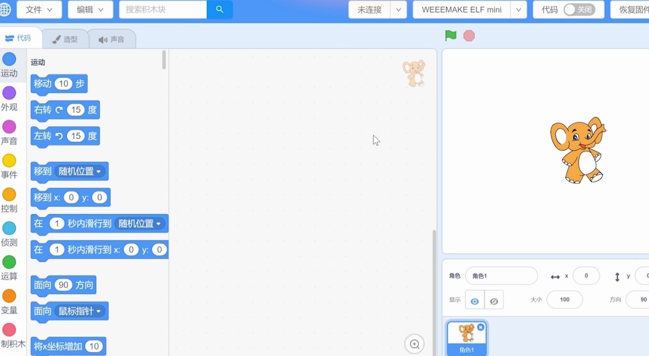649x356 pixels.
Task: Click the WEEEMAKE ELF mini device button
Action: (x=462, y=10)
